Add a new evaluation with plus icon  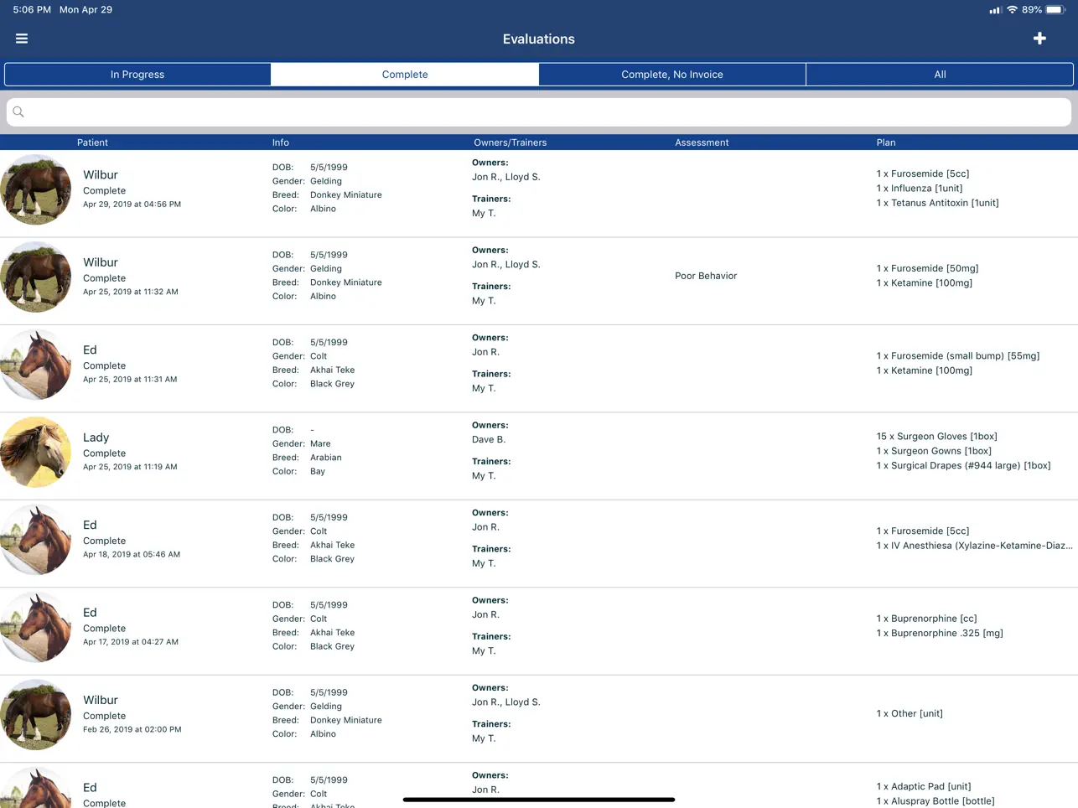click(x=1039, y=39)
